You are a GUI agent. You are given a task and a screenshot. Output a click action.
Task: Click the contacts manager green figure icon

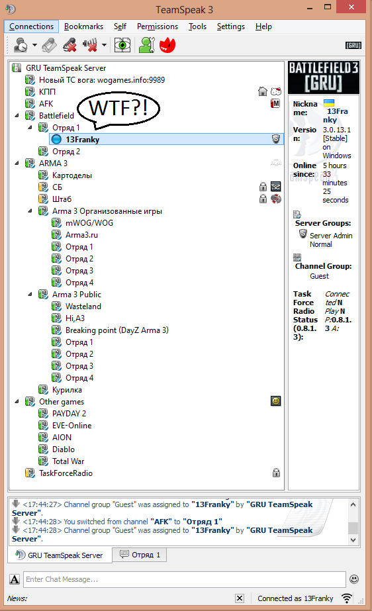click(147, 45)
